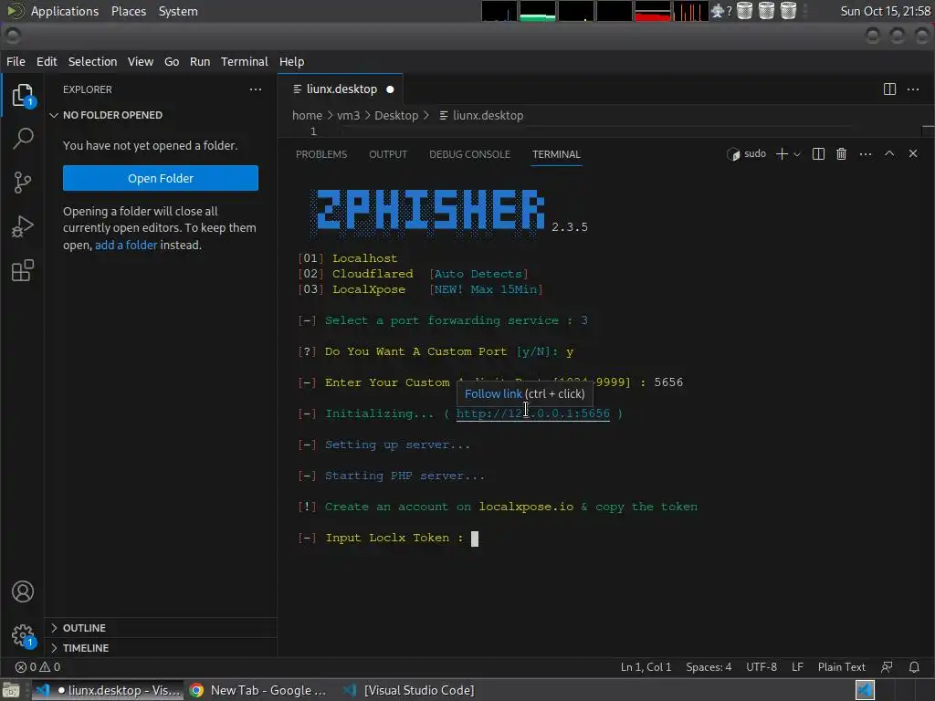Open the Extensions view

coord(23,270)
